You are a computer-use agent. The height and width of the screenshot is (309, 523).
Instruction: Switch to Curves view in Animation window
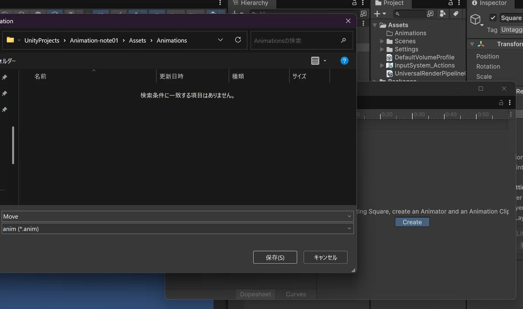296,294
